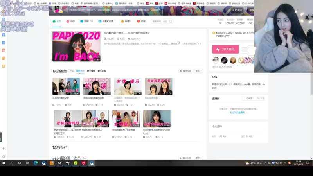Open Cortana circle in taskbar
The height and width of the screenshot is (176, 313).
tap(19, 163)
